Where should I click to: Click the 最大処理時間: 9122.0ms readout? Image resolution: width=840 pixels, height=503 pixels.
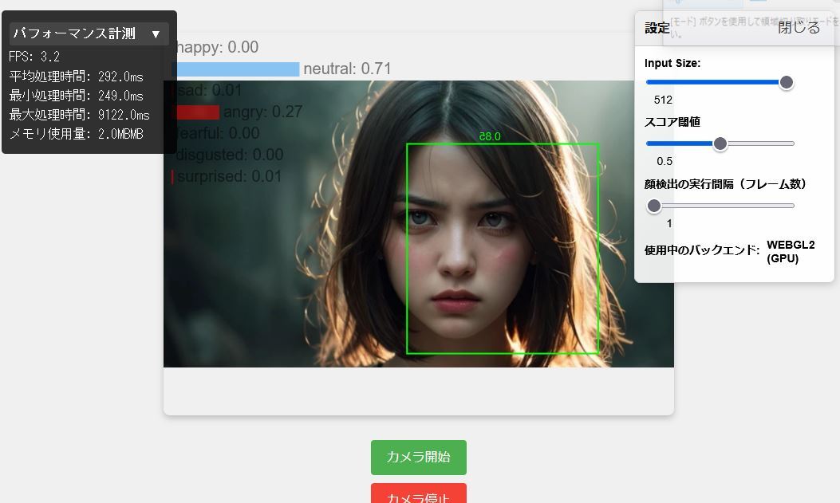(x=79, y=115)
